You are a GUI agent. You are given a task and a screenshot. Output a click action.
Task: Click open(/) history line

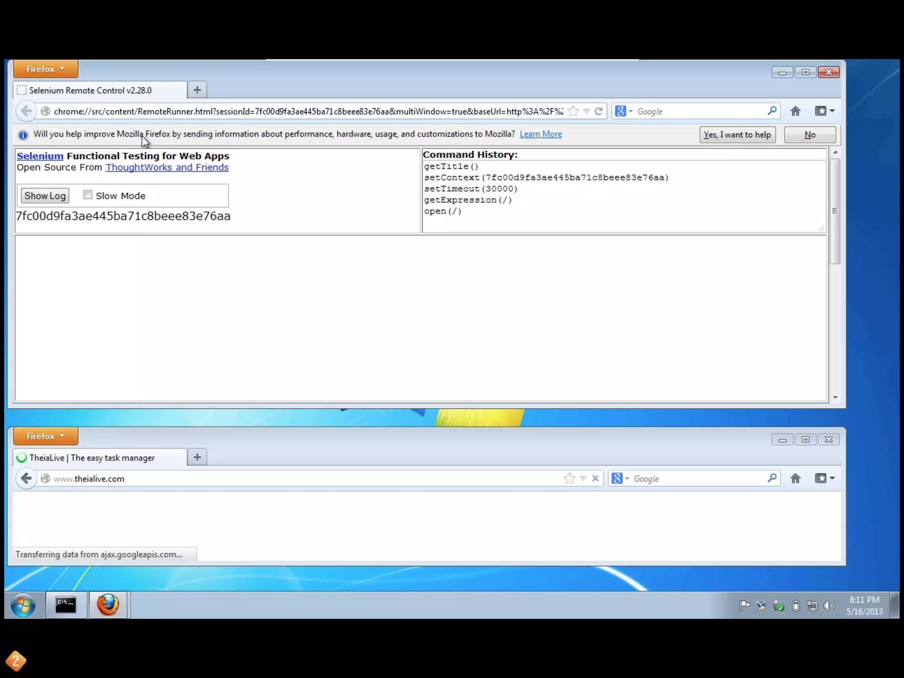coord(443,211)
